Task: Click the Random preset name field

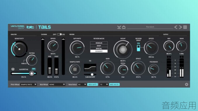Action: point(150,27)
